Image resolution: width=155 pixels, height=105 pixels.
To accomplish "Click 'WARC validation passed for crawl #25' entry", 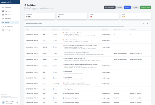I will click(74, 59).
